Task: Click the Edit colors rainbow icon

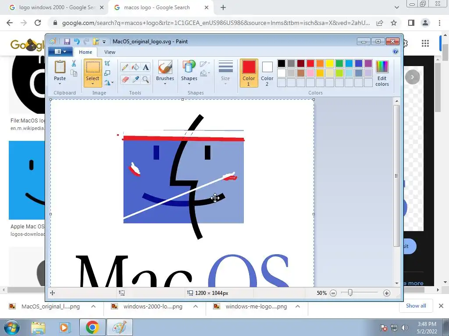Action: click(382, 67)
